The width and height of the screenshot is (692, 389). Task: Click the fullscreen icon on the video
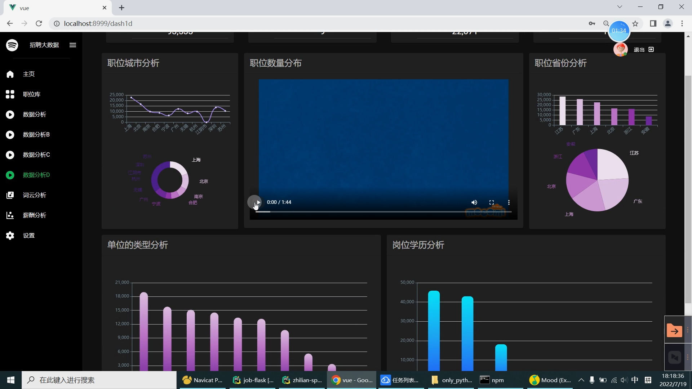(491, 202)
